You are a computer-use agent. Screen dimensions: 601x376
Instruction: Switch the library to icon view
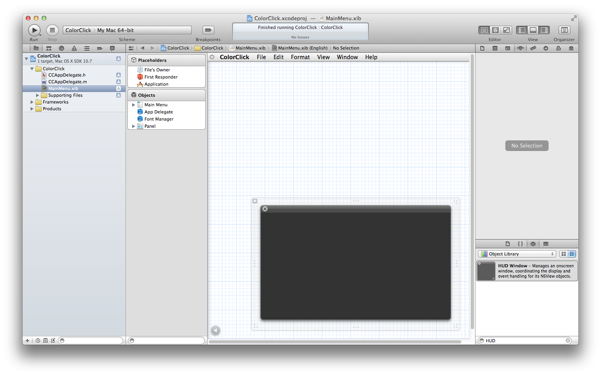(x=564, y=254)
